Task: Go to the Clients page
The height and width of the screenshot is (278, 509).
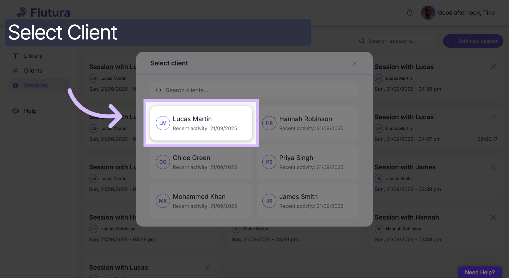Action: click(x=33, y=71)
